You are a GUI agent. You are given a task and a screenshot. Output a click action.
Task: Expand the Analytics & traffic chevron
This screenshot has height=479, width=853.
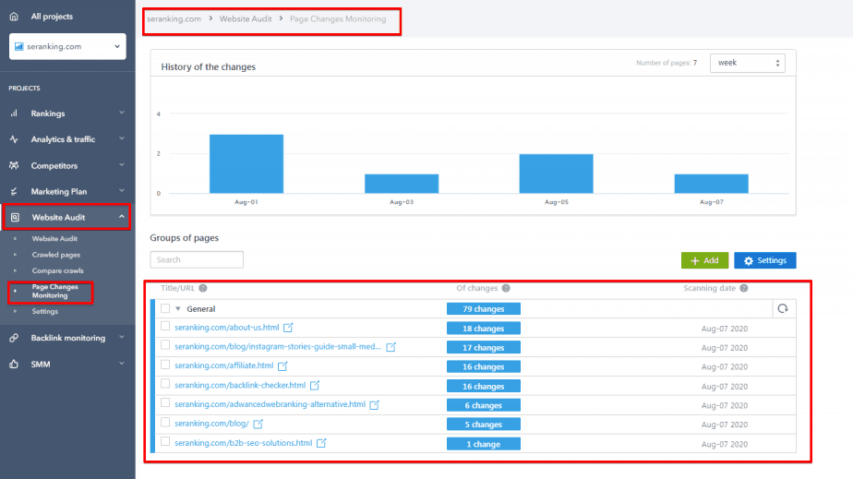(x=121, y=138)
